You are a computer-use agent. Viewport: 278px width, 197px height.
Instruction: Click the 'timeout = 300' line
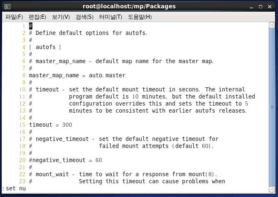click(x=51, y=125)
